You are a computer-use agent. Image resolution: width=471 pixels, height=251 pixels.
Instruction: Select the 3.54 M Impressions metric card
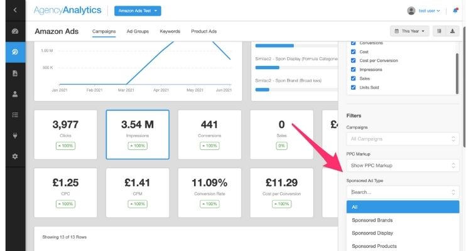[138, 134]
